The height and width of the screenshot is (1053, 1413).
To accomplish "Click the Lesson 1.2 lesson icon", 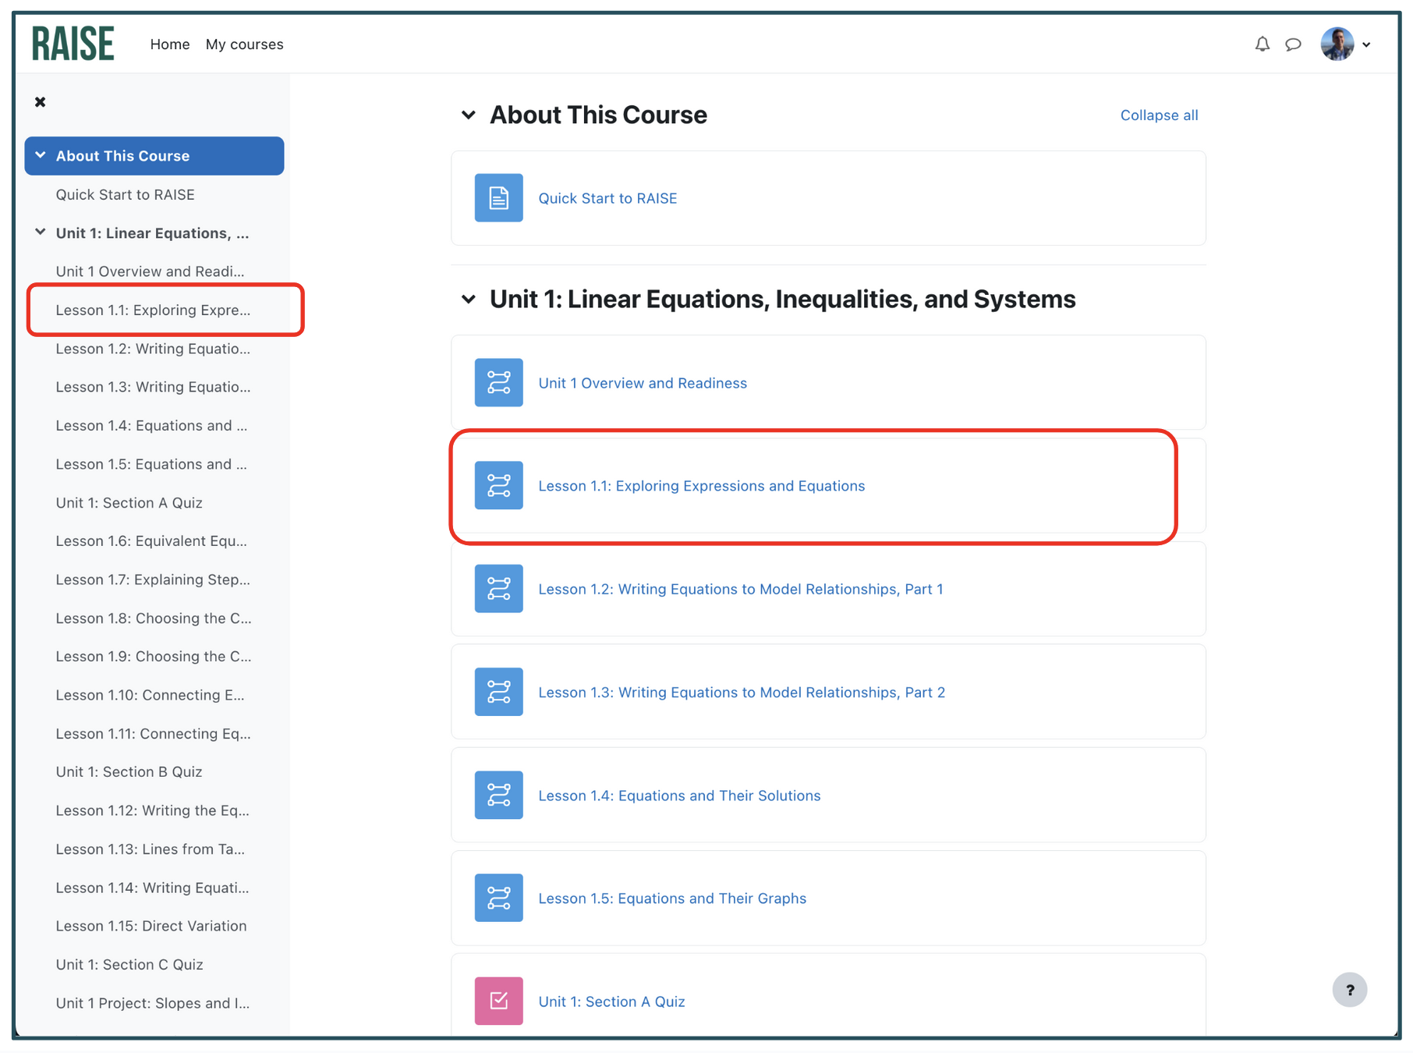I will point(498,589).
